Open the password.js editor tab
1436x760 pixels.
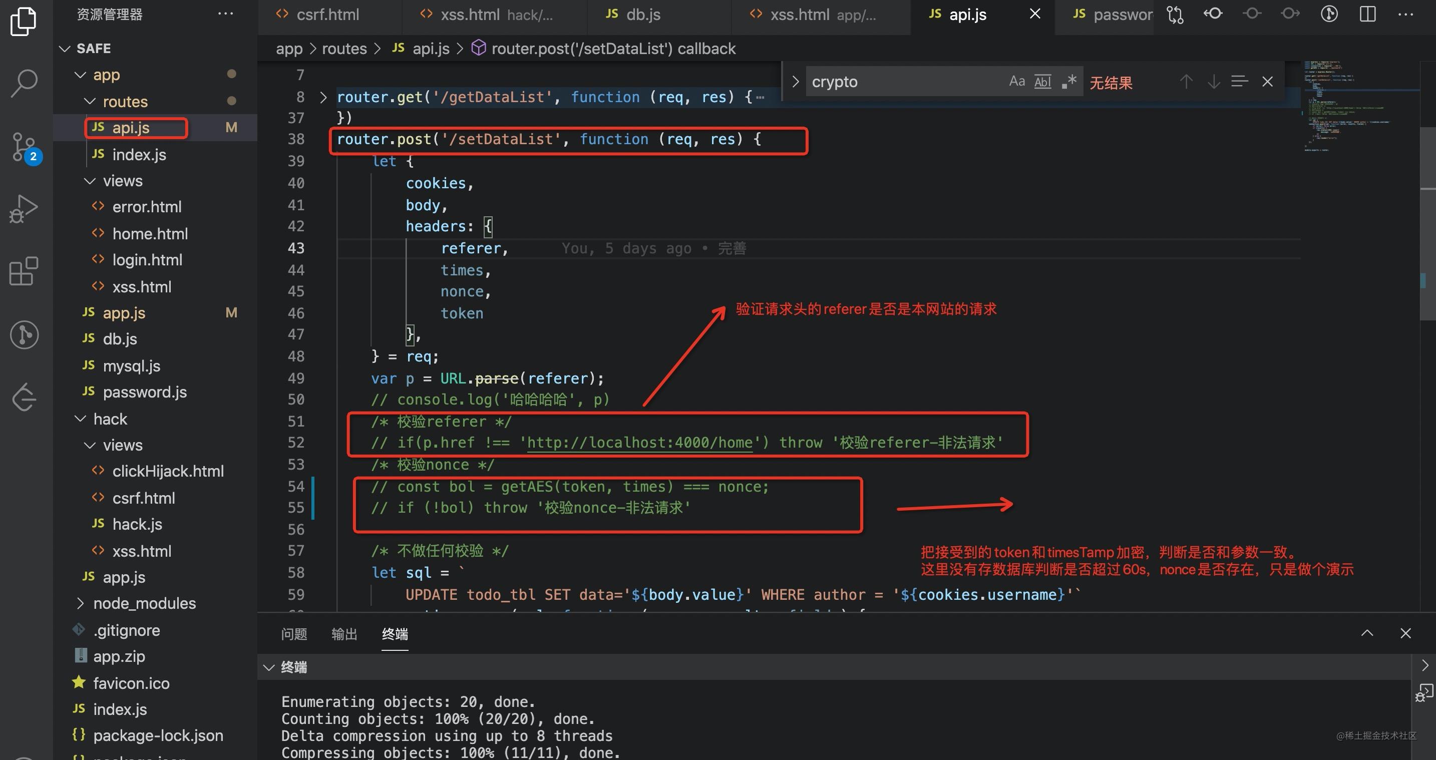(x=1105, y=16)
